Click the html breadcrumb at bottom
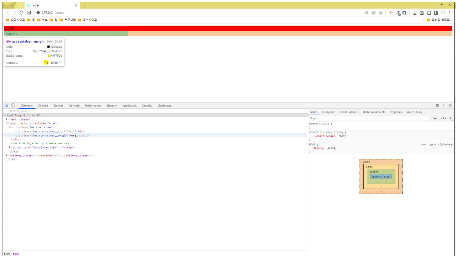 7,254
